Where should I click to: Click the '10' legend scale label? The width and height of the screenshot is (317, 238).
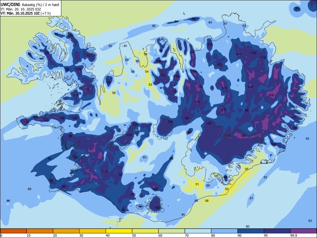[x=29, y=235]
